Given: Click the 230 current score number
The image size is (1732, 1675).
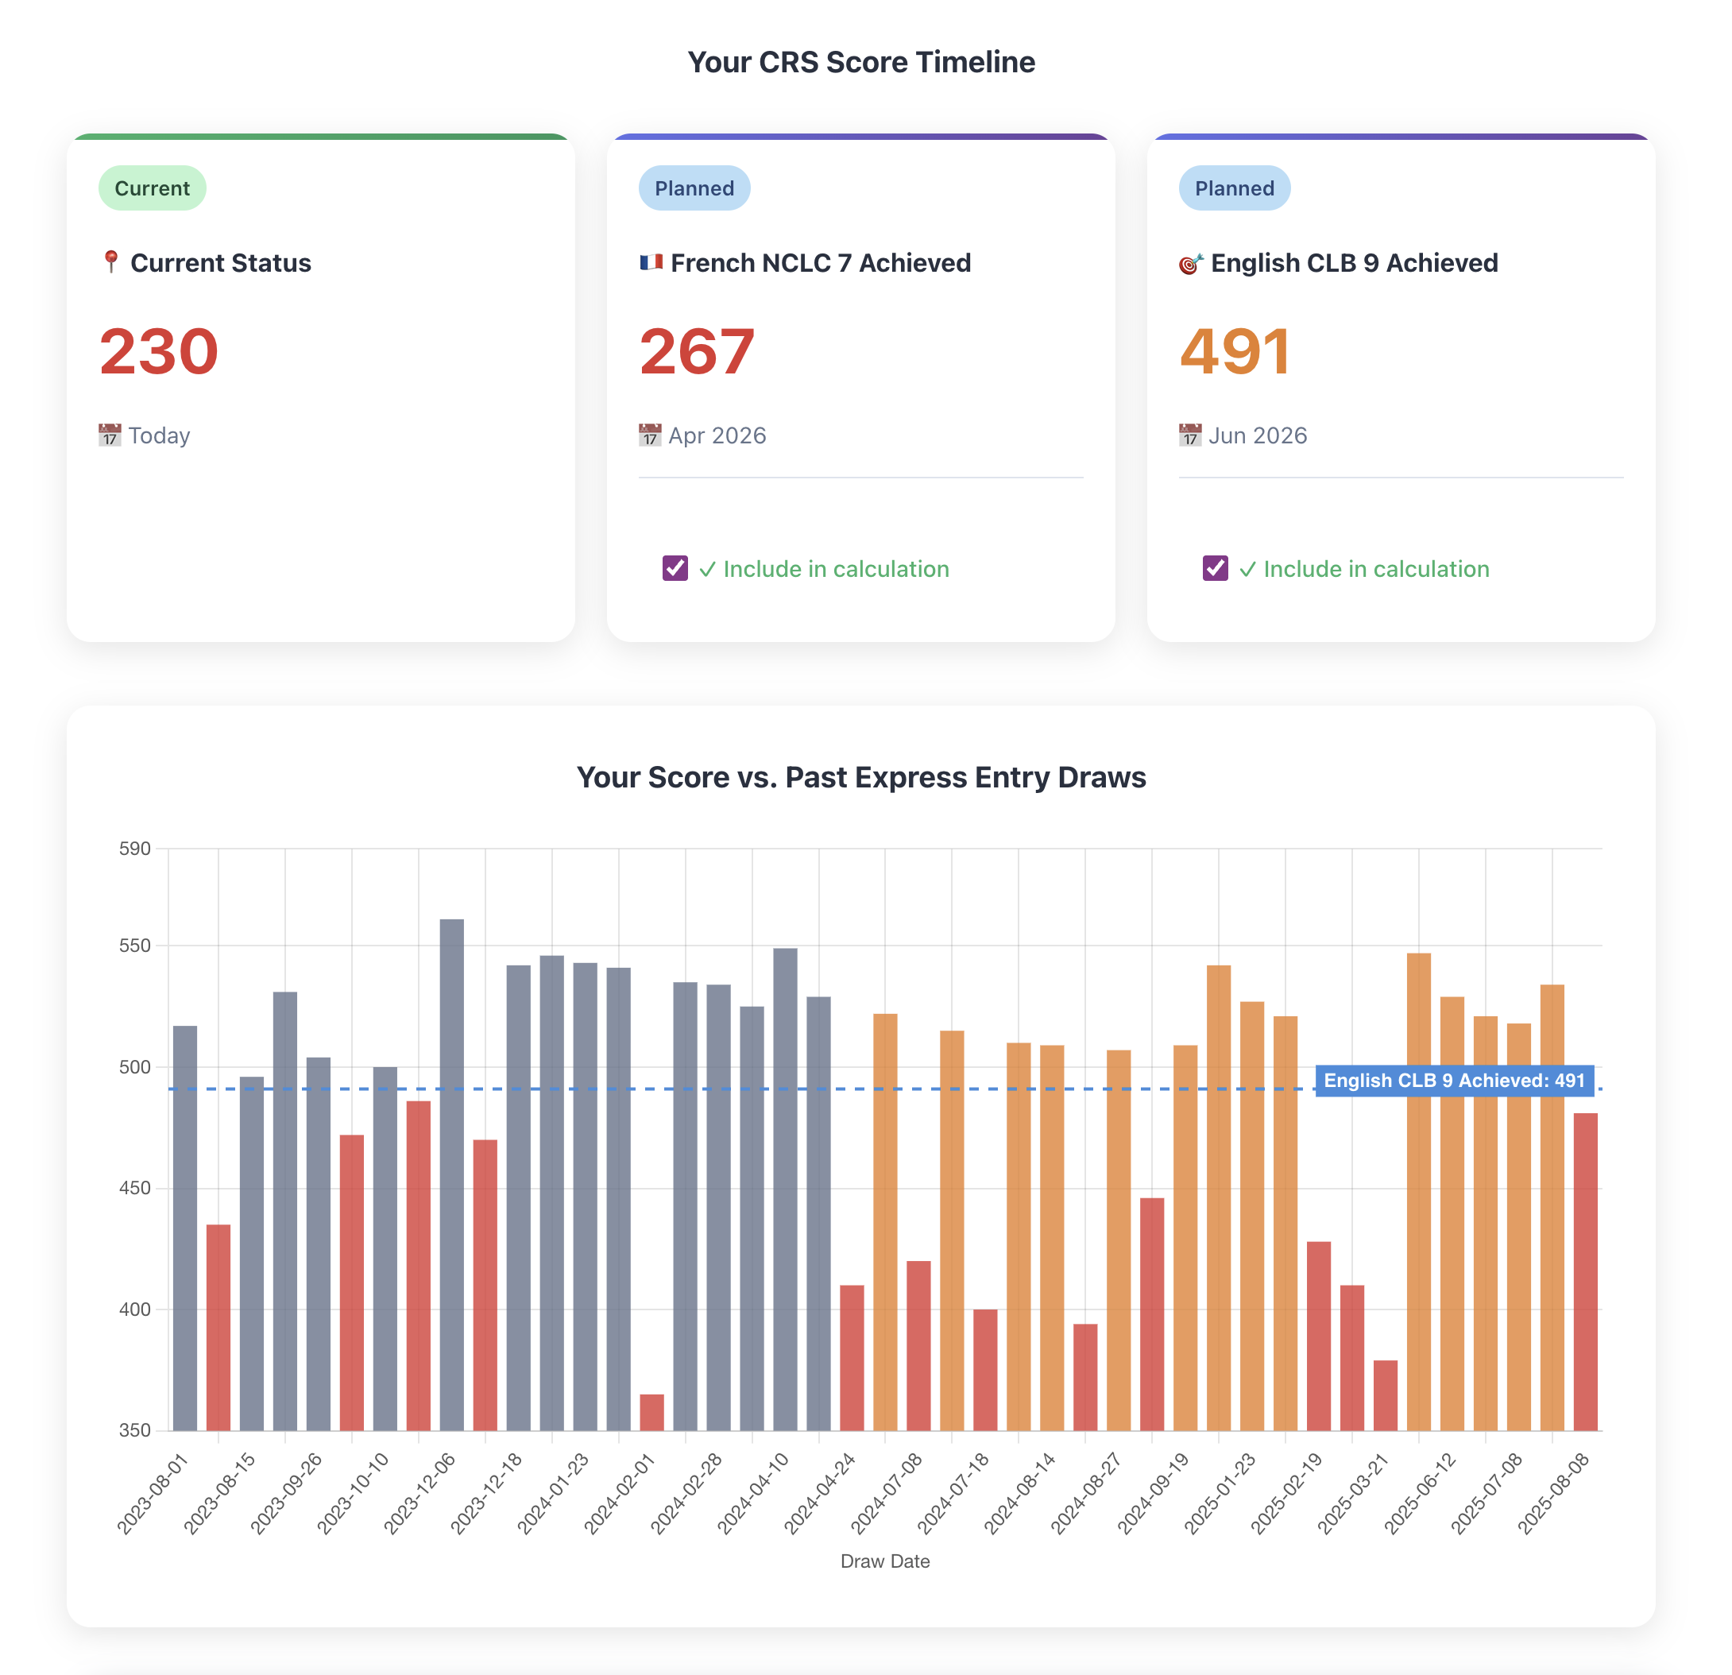Looking at the screenshot, I should [x=159, y=352].
